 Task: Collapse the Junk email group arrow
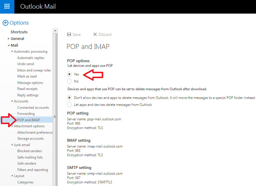tap(12, 145)
